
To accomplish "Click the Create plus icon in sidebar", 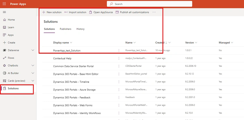I will (5, 43).
